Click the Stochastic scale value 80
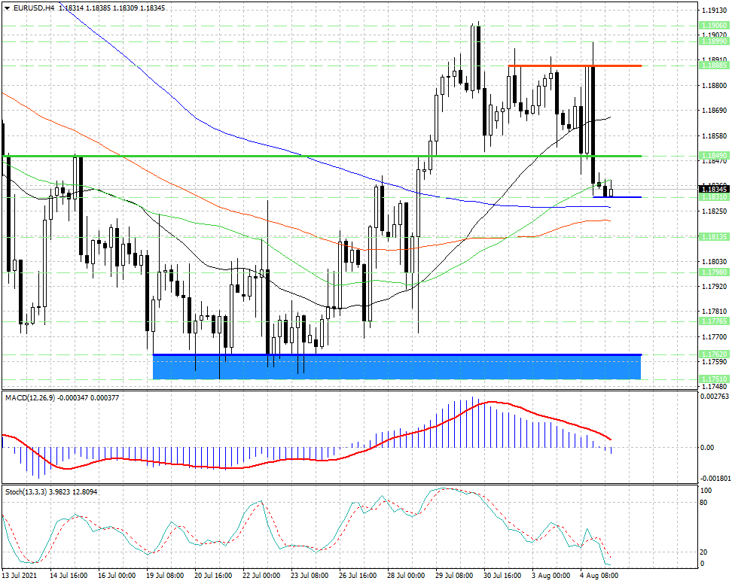 [x=704, y=503]
